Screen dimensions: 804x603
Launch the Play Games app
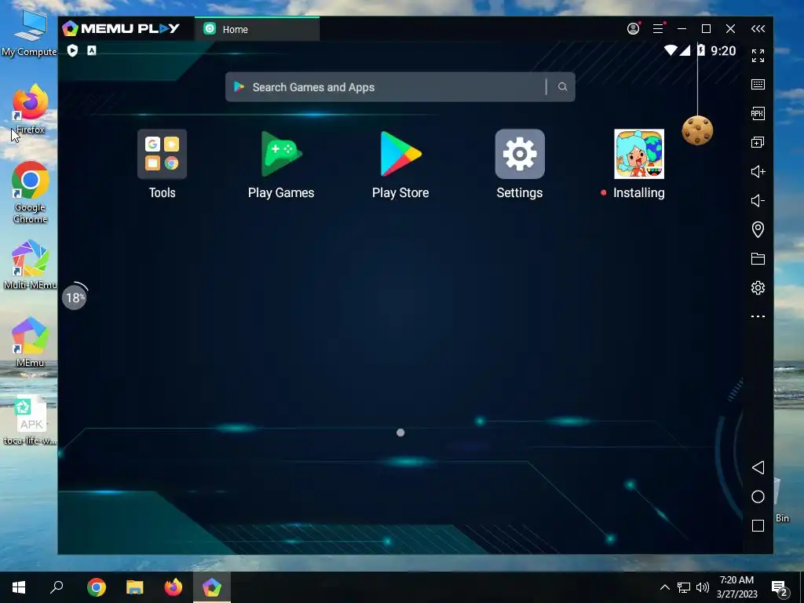(x=281, y=154)
